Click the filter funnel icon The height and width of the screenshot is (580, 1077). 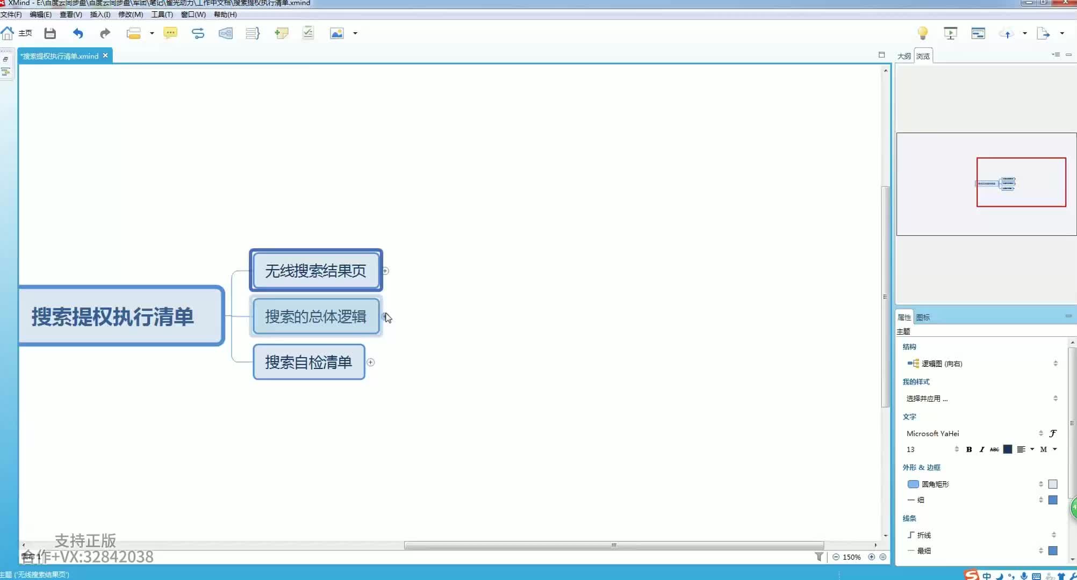(819, 557)
